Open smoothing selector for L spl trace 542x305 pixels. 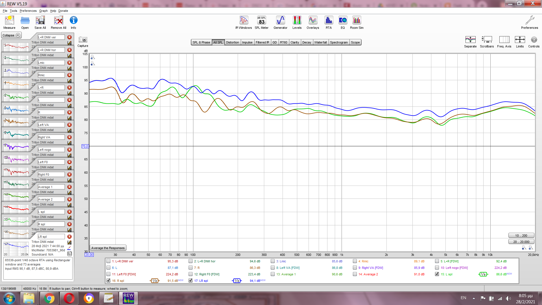pyautogui.click(x=483, y=274)
